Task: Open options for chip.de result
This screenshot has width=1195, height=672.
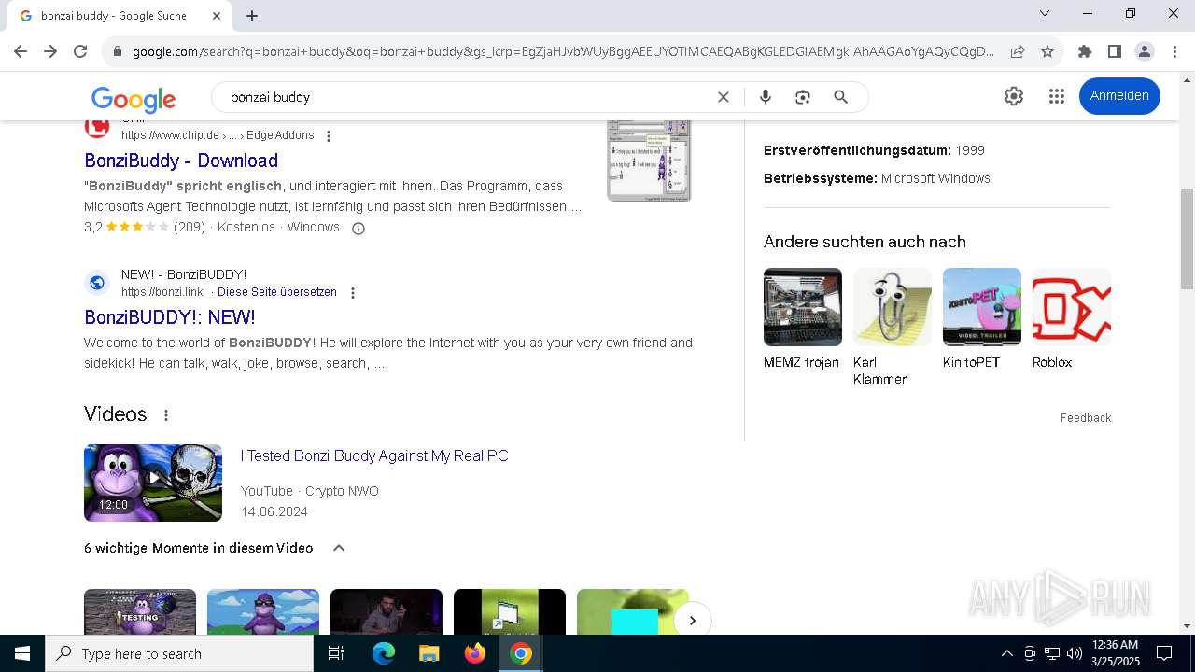Action: tap(329, 136)
